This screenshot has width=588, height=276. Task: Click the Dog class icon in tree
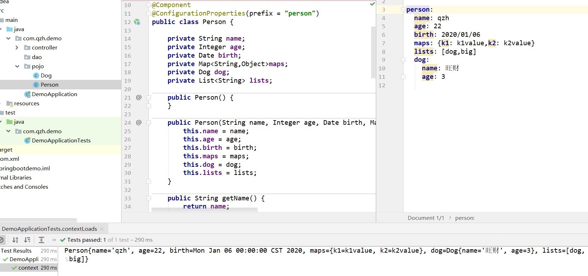point(36,76)
